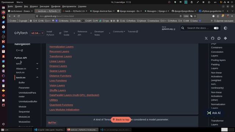Click the Back to top button
Viewport: 235px width, 132px height.
121,120
